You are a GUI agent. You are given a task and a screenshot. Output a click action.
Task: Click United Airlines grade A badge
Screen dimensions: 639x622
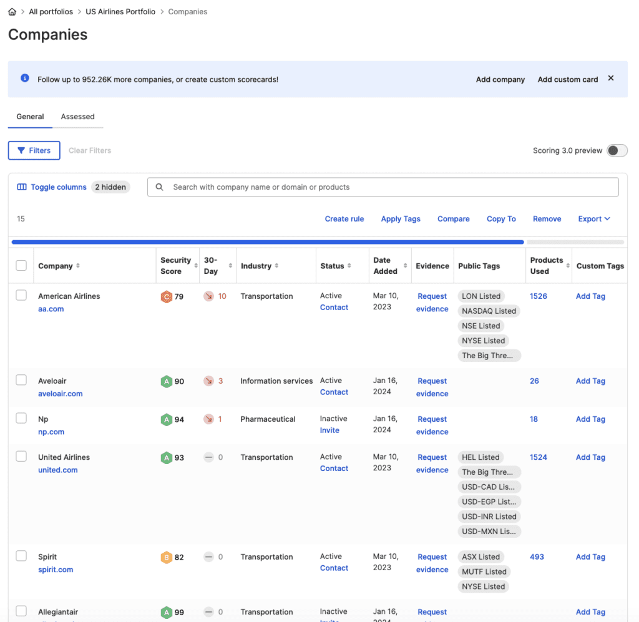[166, 458]
